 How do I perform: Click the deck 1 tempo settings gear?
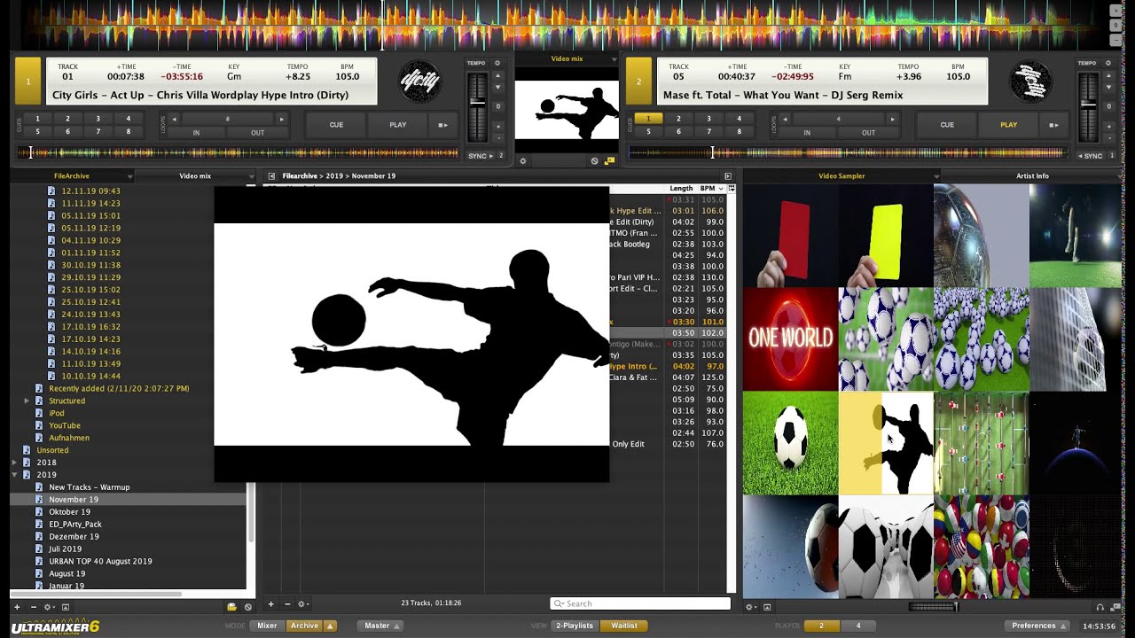pyautogui.click(x=497, y=64)
